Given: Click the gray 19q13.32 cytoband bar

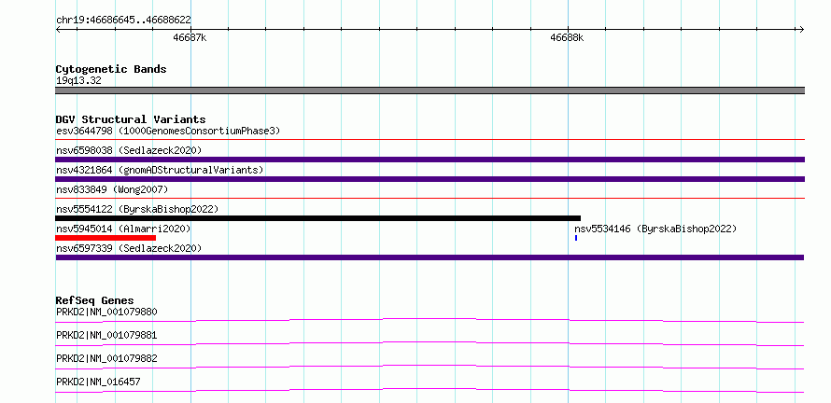Looking at the screenshot, I should (x=430, y=90).
